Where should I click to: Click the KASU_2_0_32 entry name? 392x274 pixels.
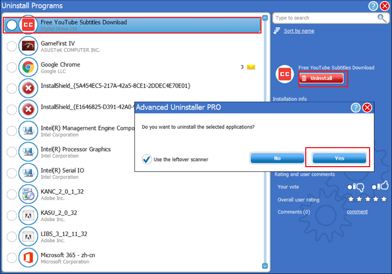(59, 213)
